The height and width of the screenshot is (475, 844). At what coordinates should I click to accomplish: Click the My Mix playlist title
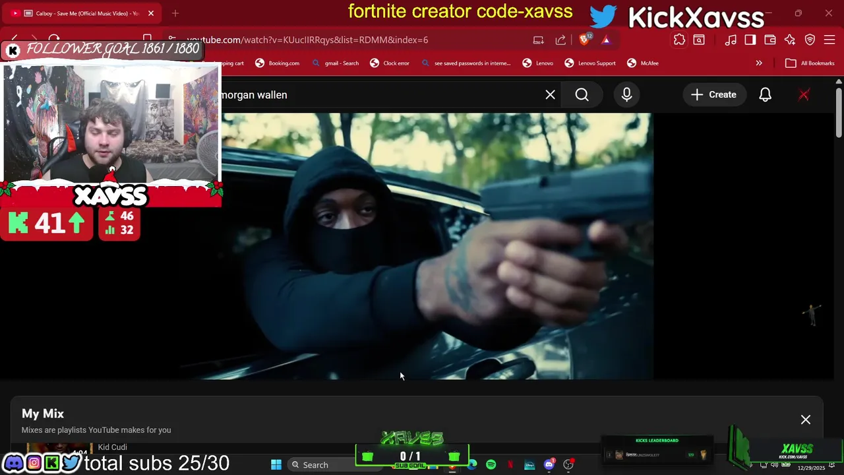click(x=43, y=414)
